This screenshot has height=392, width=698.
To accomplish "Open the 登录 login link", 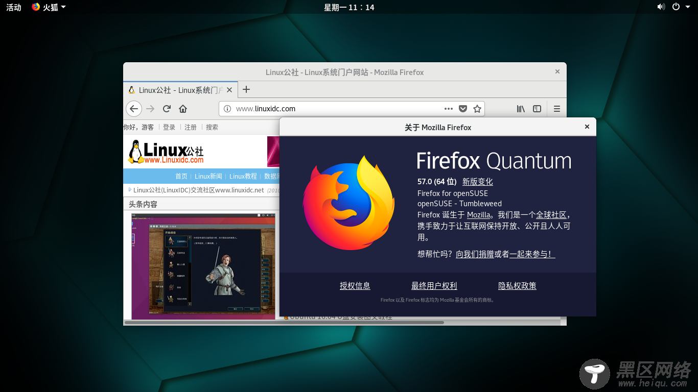I will (x=169, y=127).
